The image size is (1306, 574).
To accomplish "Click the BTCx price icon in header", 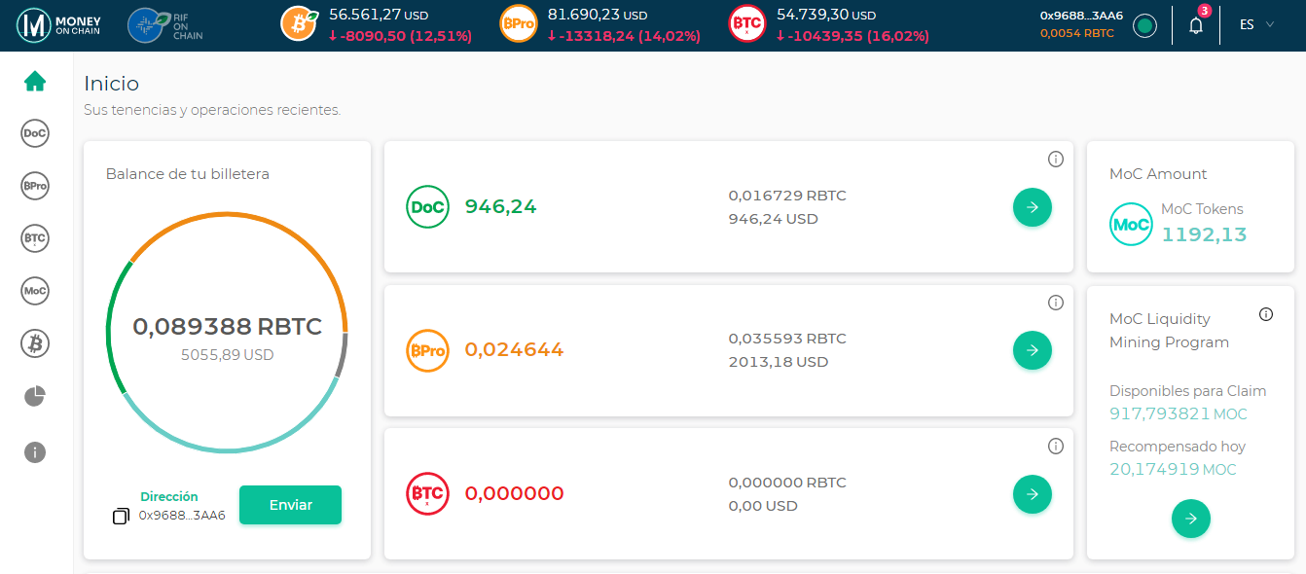I will coord(747,24).
